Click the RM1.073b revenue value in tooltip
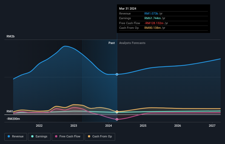 coord(151,13)
